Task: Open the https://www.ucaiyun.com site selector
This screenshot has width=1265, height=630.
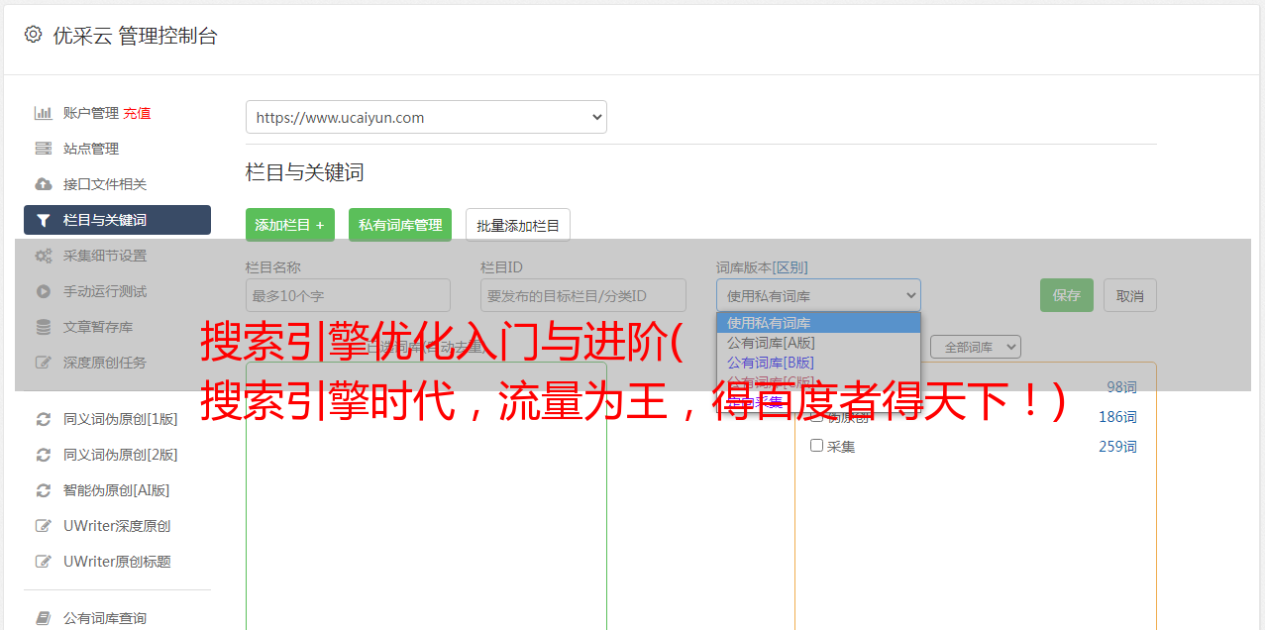Action: (426, 117)
